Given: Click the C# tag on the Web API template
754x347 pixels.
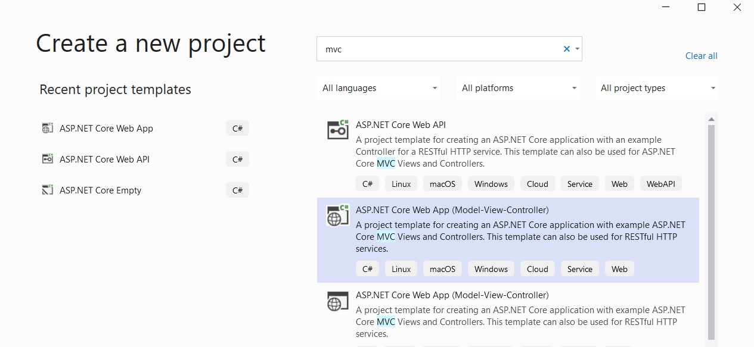Looking at the screenshot, I should (x=368, y=184).
